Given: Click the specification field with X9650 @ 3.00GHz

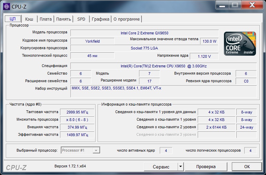Looking at the screenshot, I should tap(164, 66).
